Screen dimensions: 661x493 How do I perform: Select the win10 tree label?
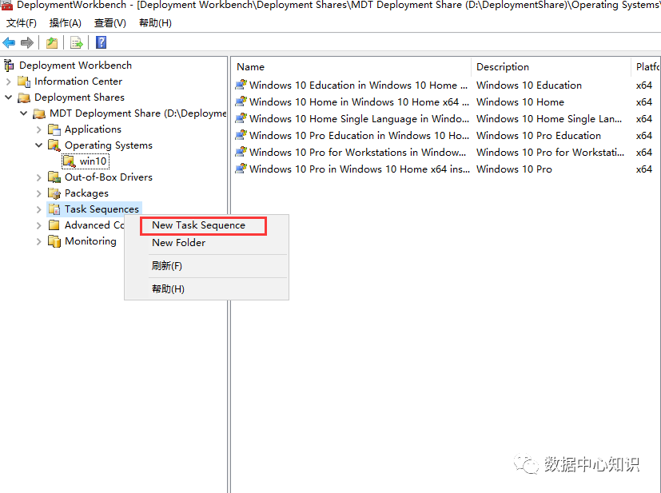pos(94,161)
